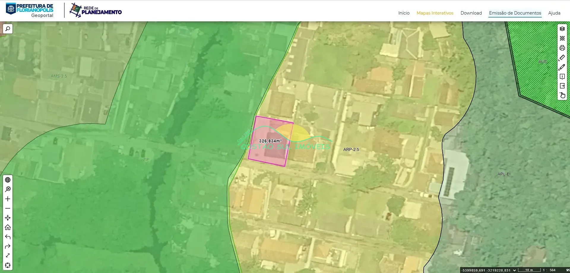The width and height of the screenshot is (570, 273).
Task: Open the Início menu item
Action: tap(404, 13)
